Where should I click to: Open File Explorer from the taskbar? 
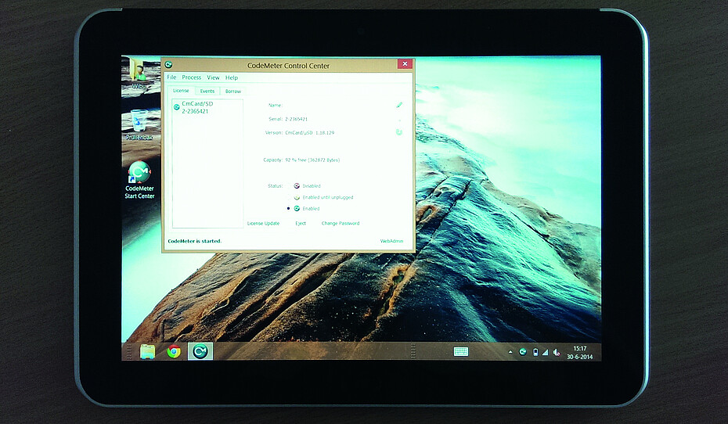point(148,351)
